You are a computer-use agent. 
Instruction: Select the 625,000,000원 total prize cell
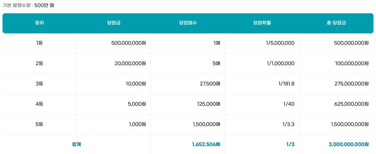click(352, 104)
